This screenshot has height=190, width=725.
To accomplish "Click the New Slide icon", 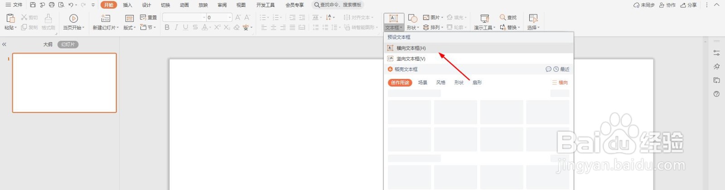I will click(106, 18).
